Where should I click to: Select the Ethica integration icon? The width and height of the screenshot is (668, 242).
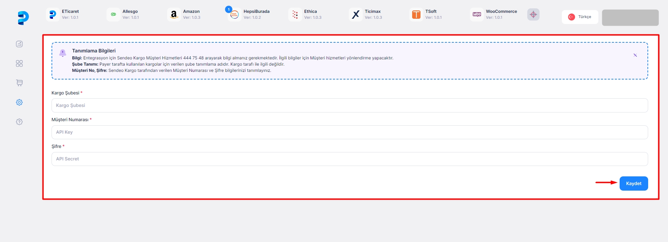pos(295,15)
